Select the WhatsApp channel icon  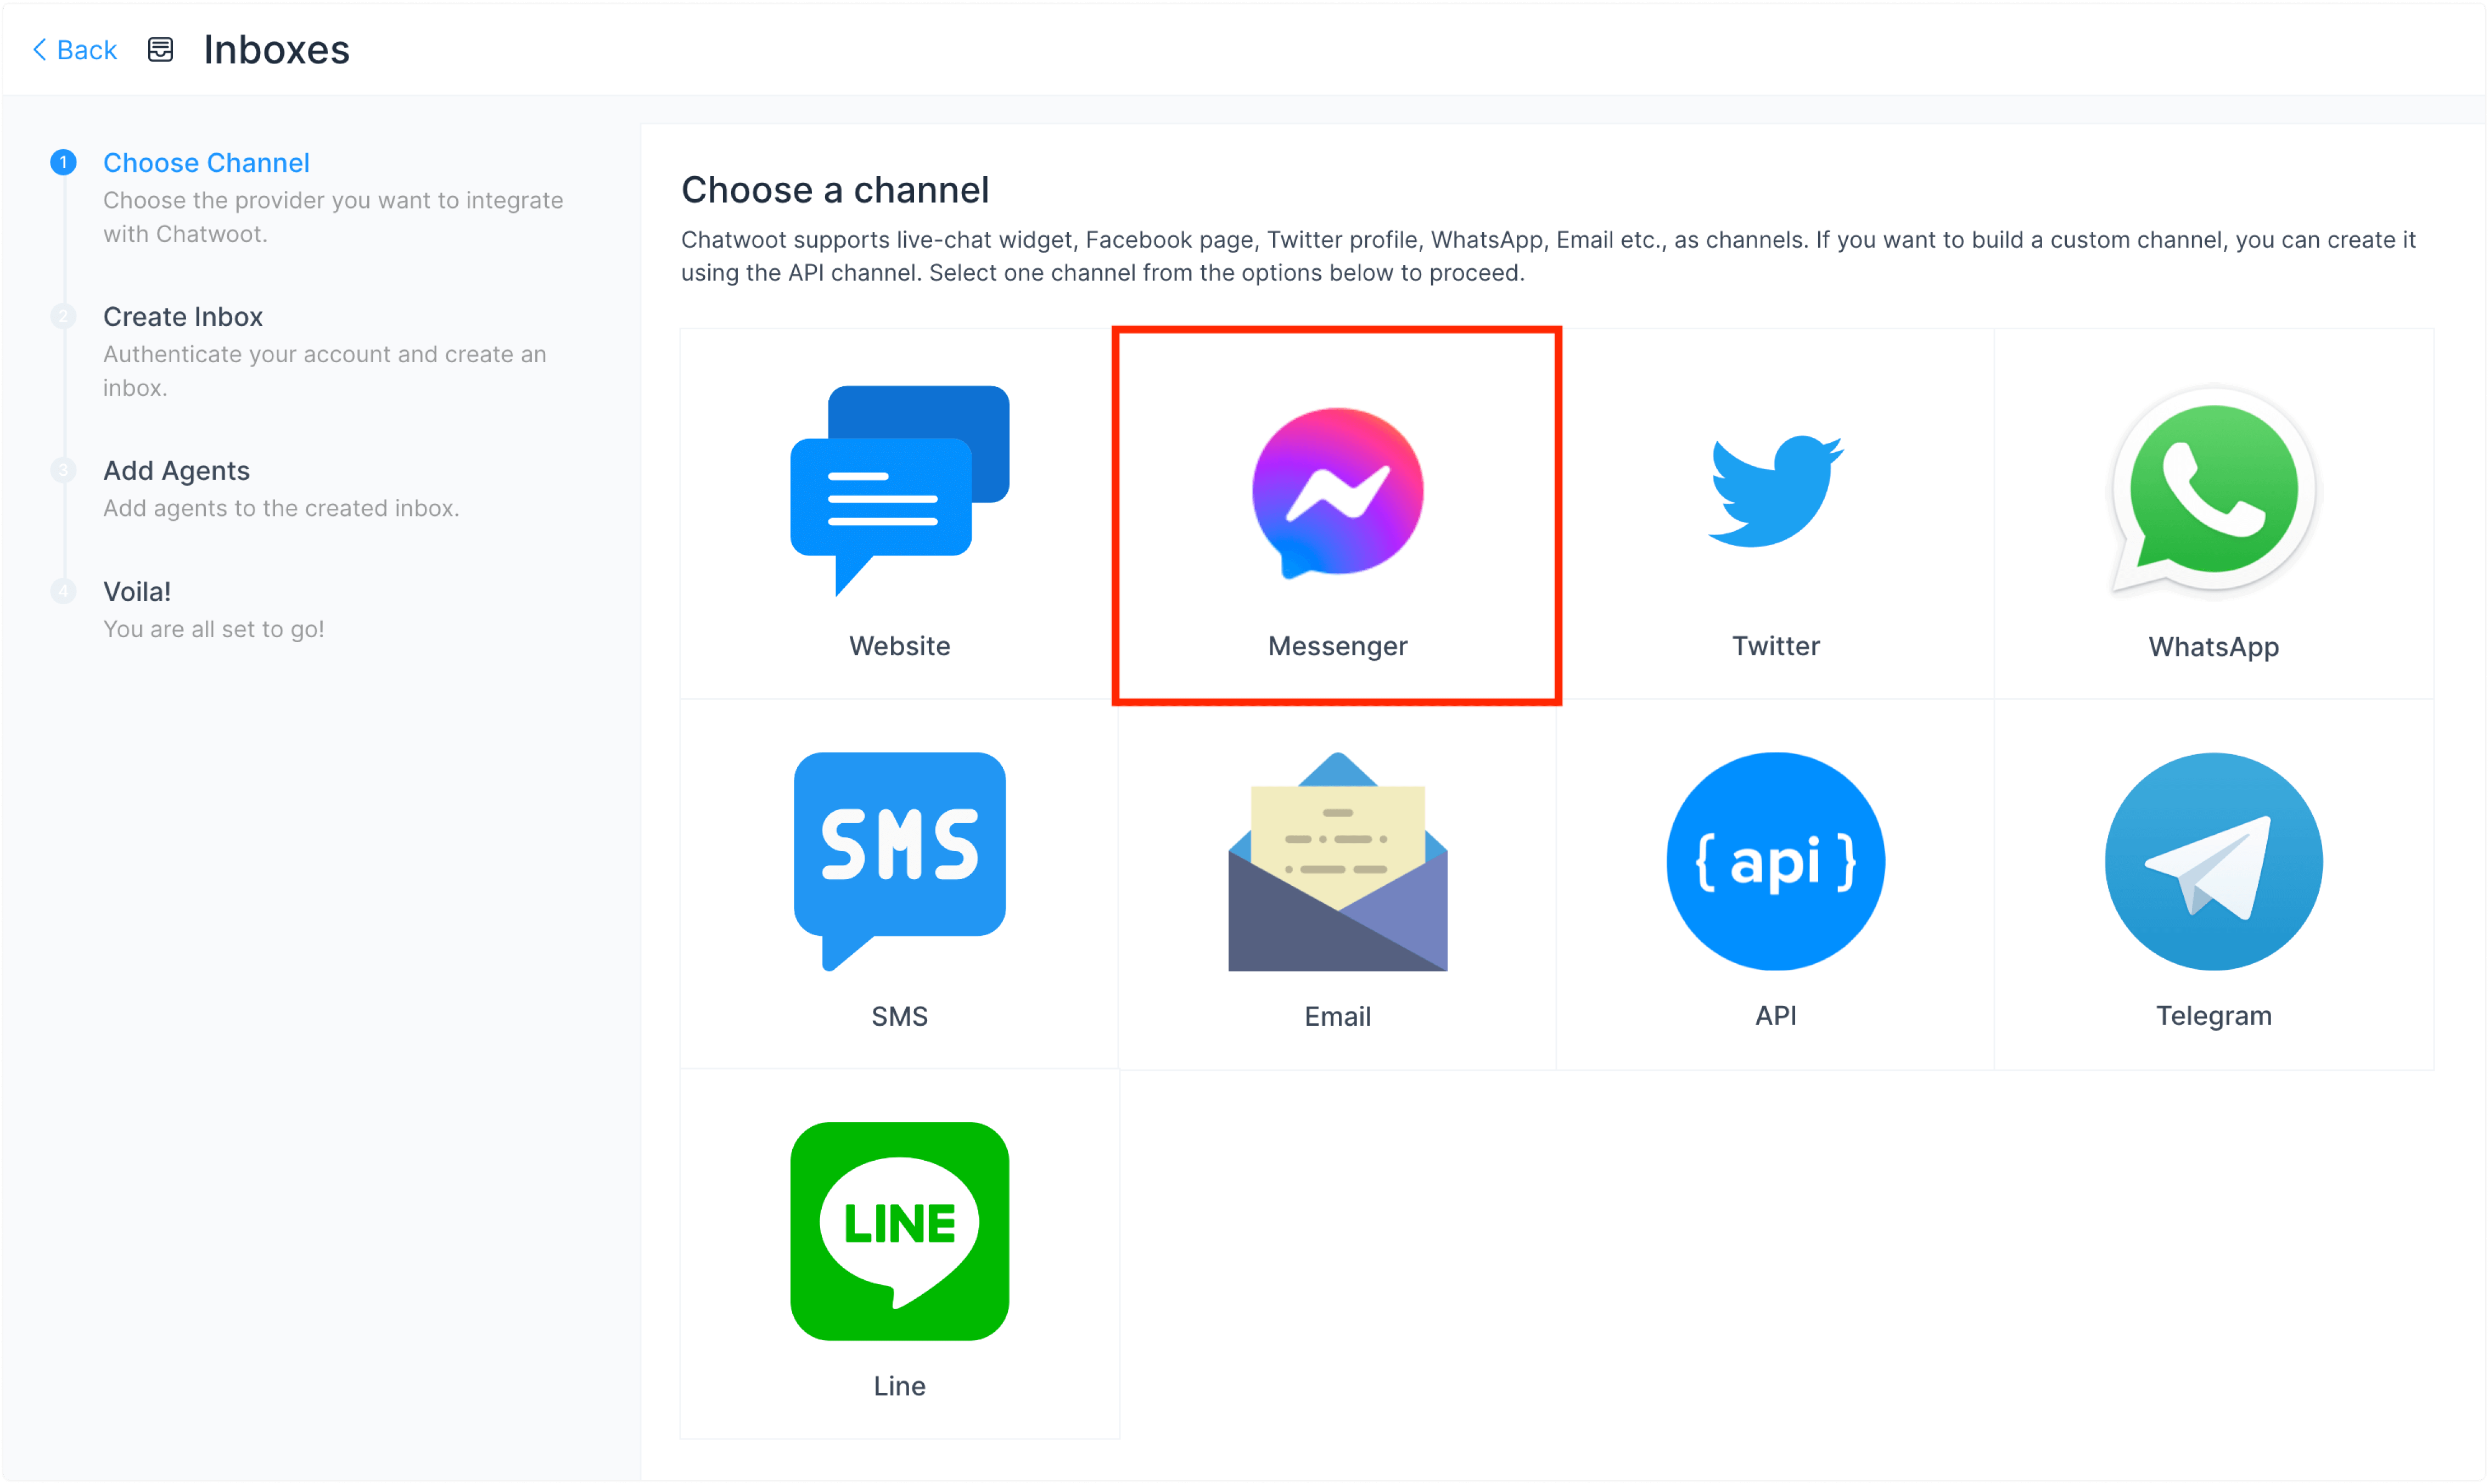(x=2213, y=491)
